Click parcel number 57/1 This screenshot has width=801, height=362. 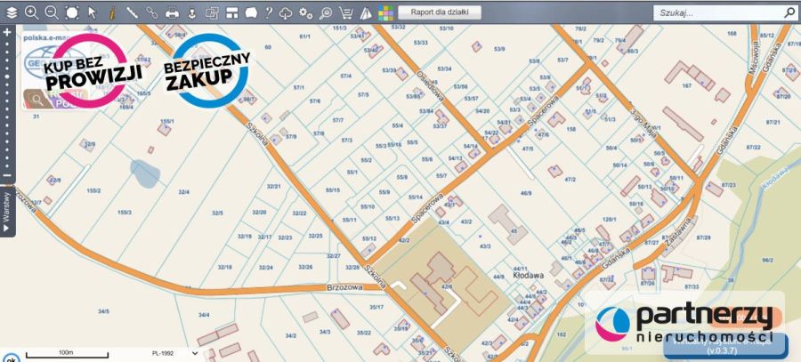tap(299, 88)
